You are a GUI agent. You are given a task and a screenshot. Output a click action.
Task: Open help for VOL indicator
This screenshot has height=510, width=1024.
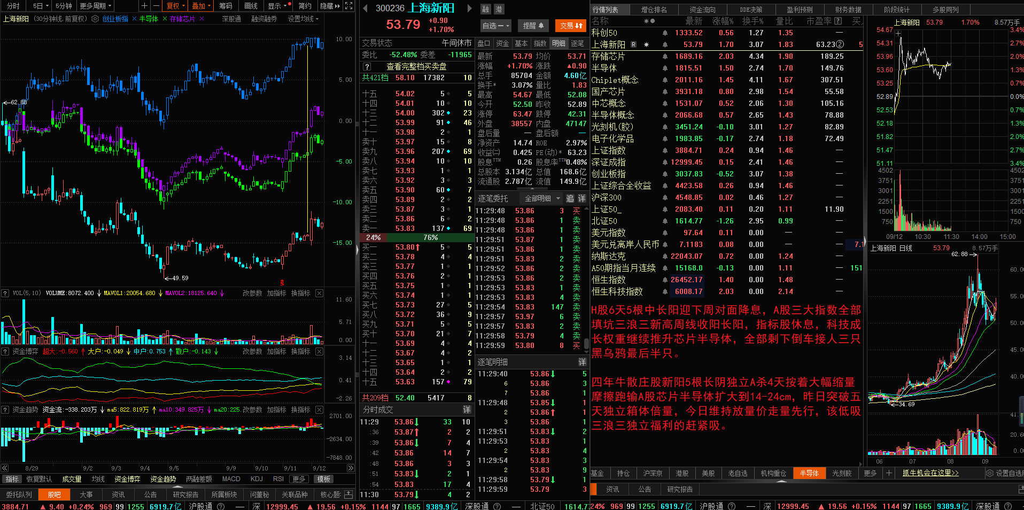tap(5, 293)
